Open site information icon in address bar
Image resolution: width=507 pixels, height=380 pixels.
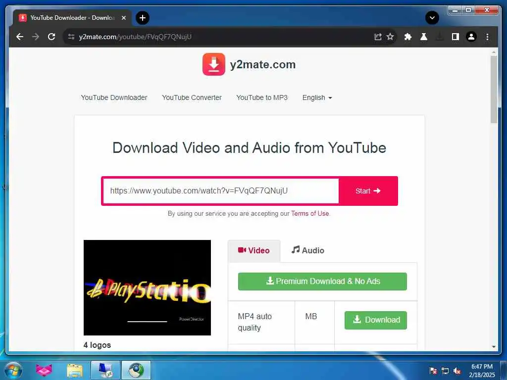pos(71,37)
